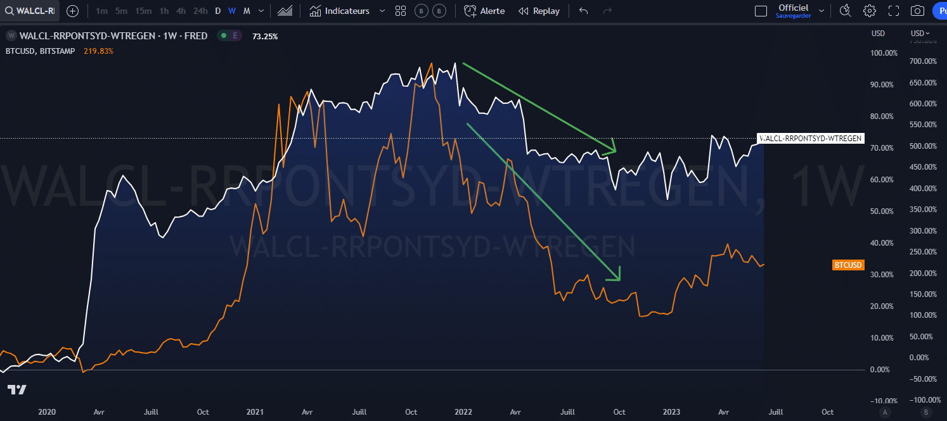The width and height of the screenshot is (947, 421).
Task: Open the chart style area icon
Action: pos(285,11)
